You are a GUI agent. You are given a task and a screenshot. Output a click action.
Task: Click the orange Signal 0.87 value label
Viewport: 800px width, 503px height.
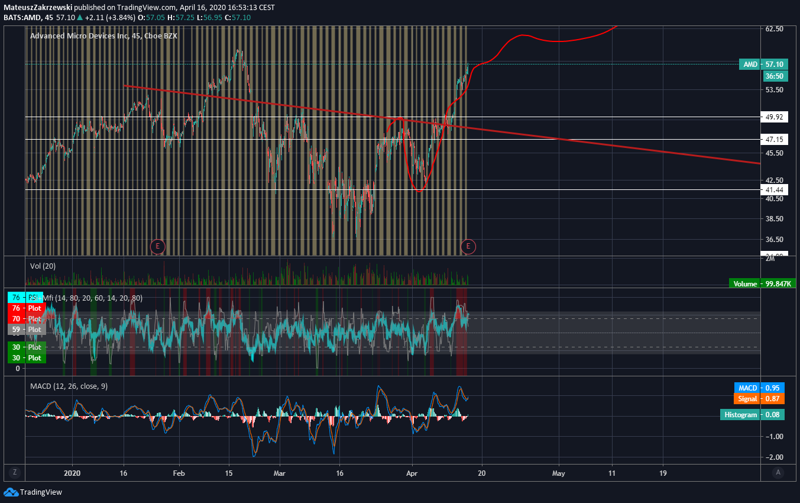click(759, 399)
